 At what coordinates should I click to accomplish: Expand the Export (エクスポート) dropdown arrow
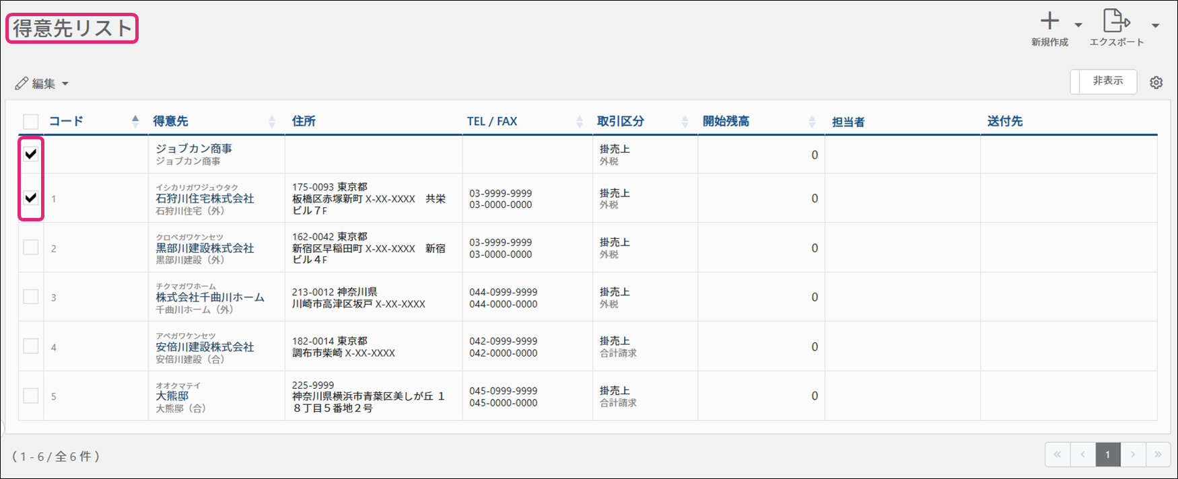tap(1155, 26)
